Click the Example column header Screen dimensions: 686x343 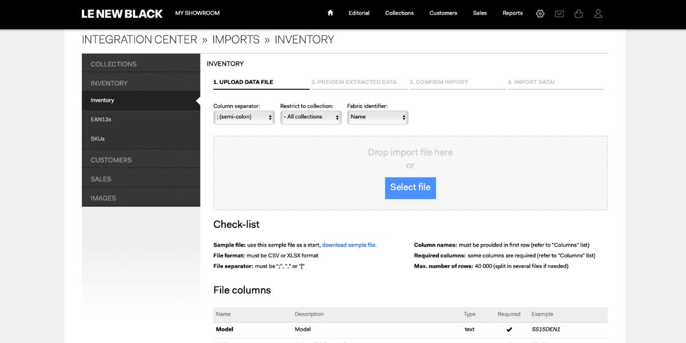point(543,314)
